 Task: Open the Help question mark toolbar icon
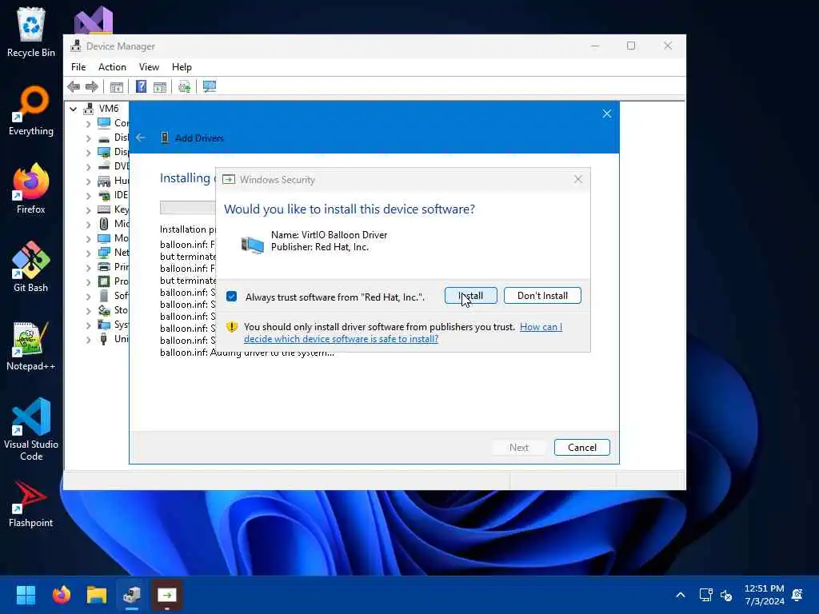141,86
